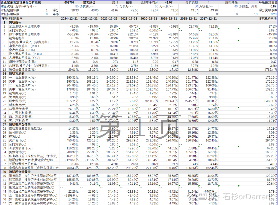Select the 简明利润表 section header row

point(139,74)
